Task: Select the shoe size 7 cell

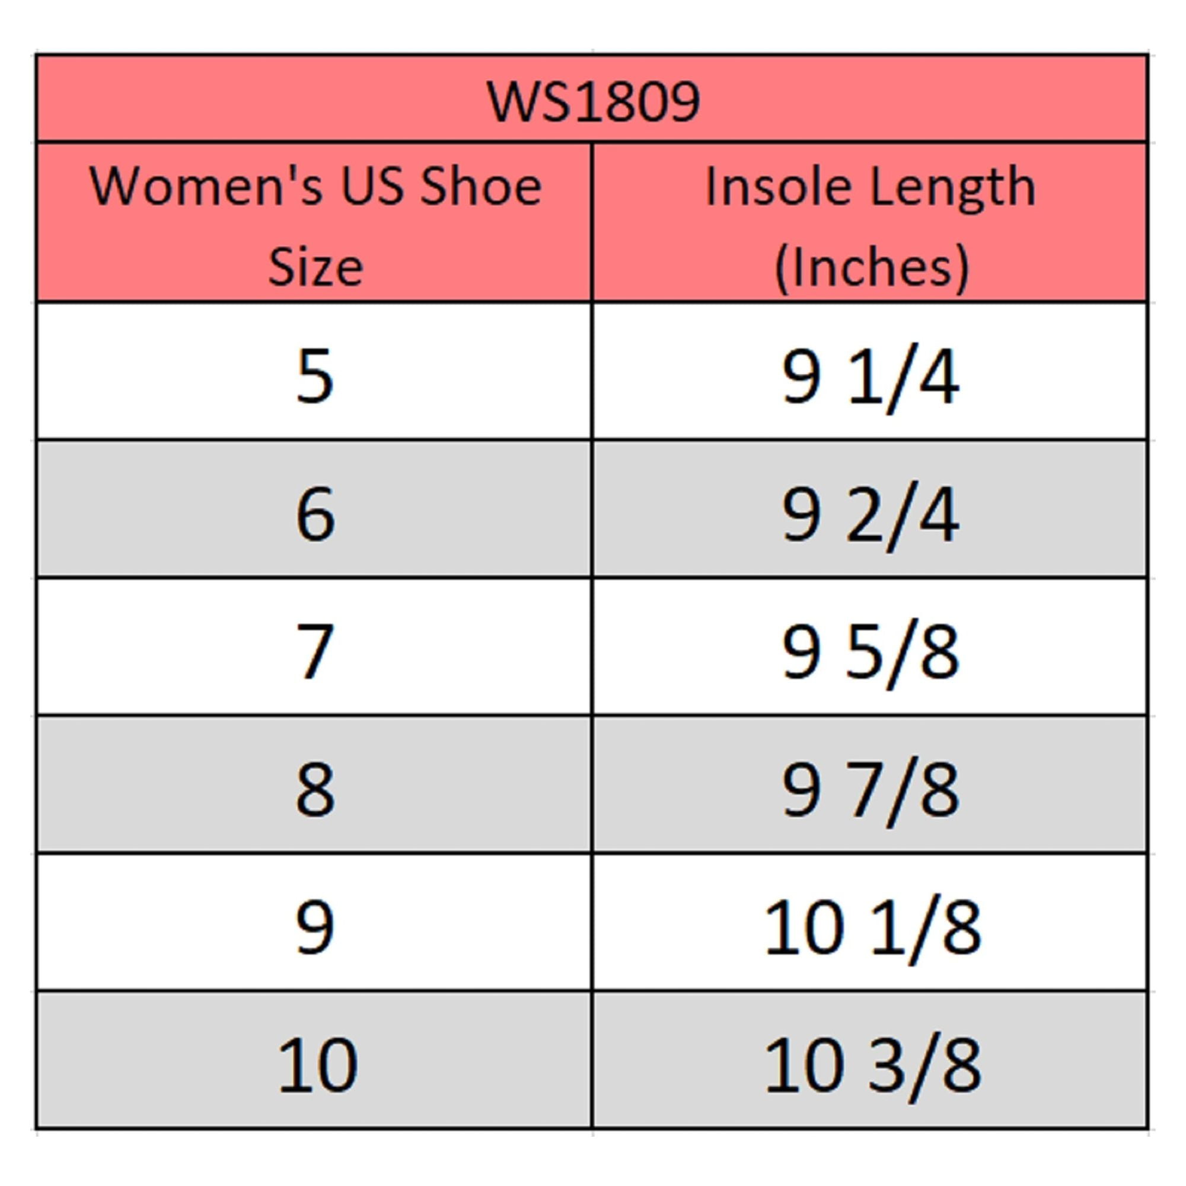Action: pyautogui.click(x=314, y=646)
